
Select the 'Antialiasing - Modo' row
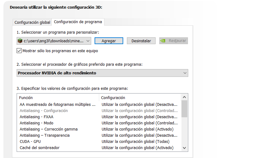tap(99, 123)
